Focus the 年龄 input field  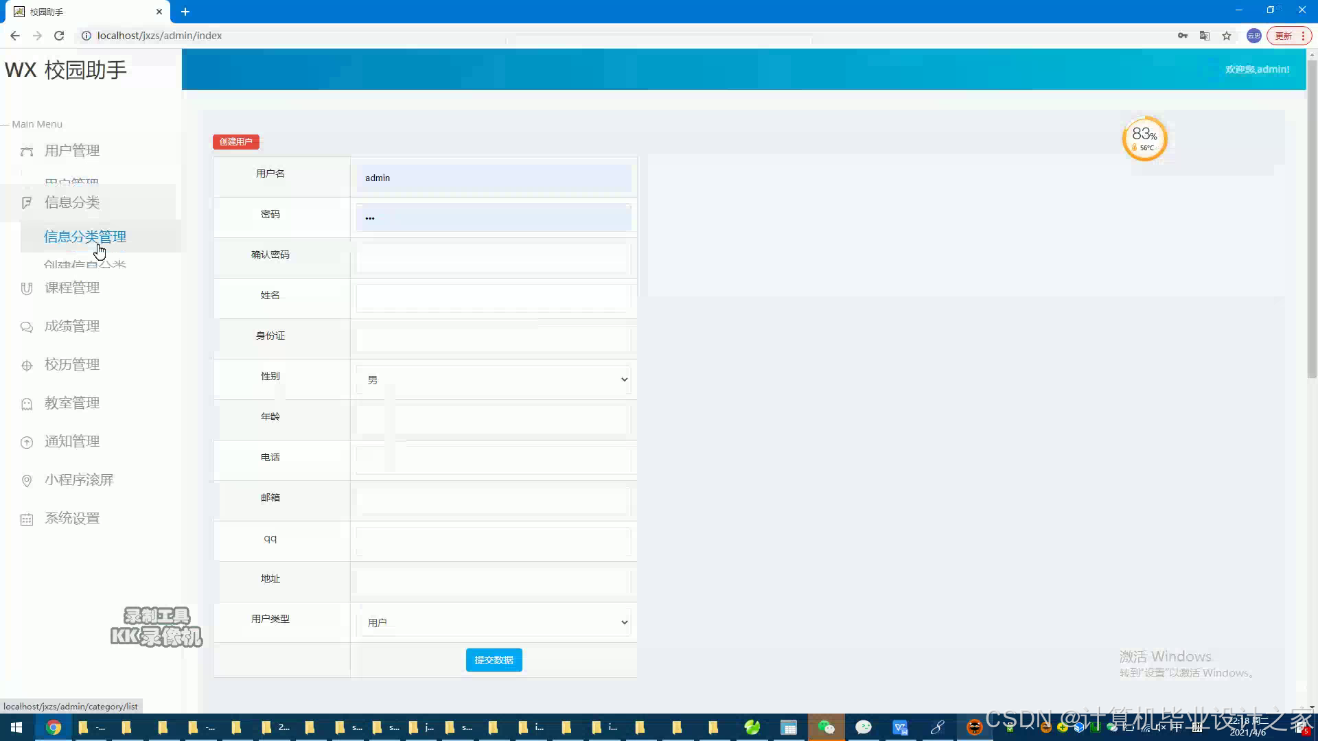(x=494, y=420)
